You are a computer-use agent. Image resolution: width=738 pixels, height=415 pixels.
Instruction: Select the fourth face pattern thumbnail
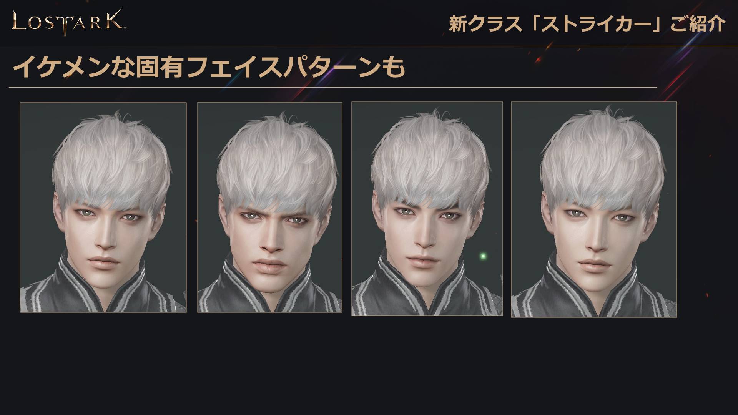coord(594,209)
